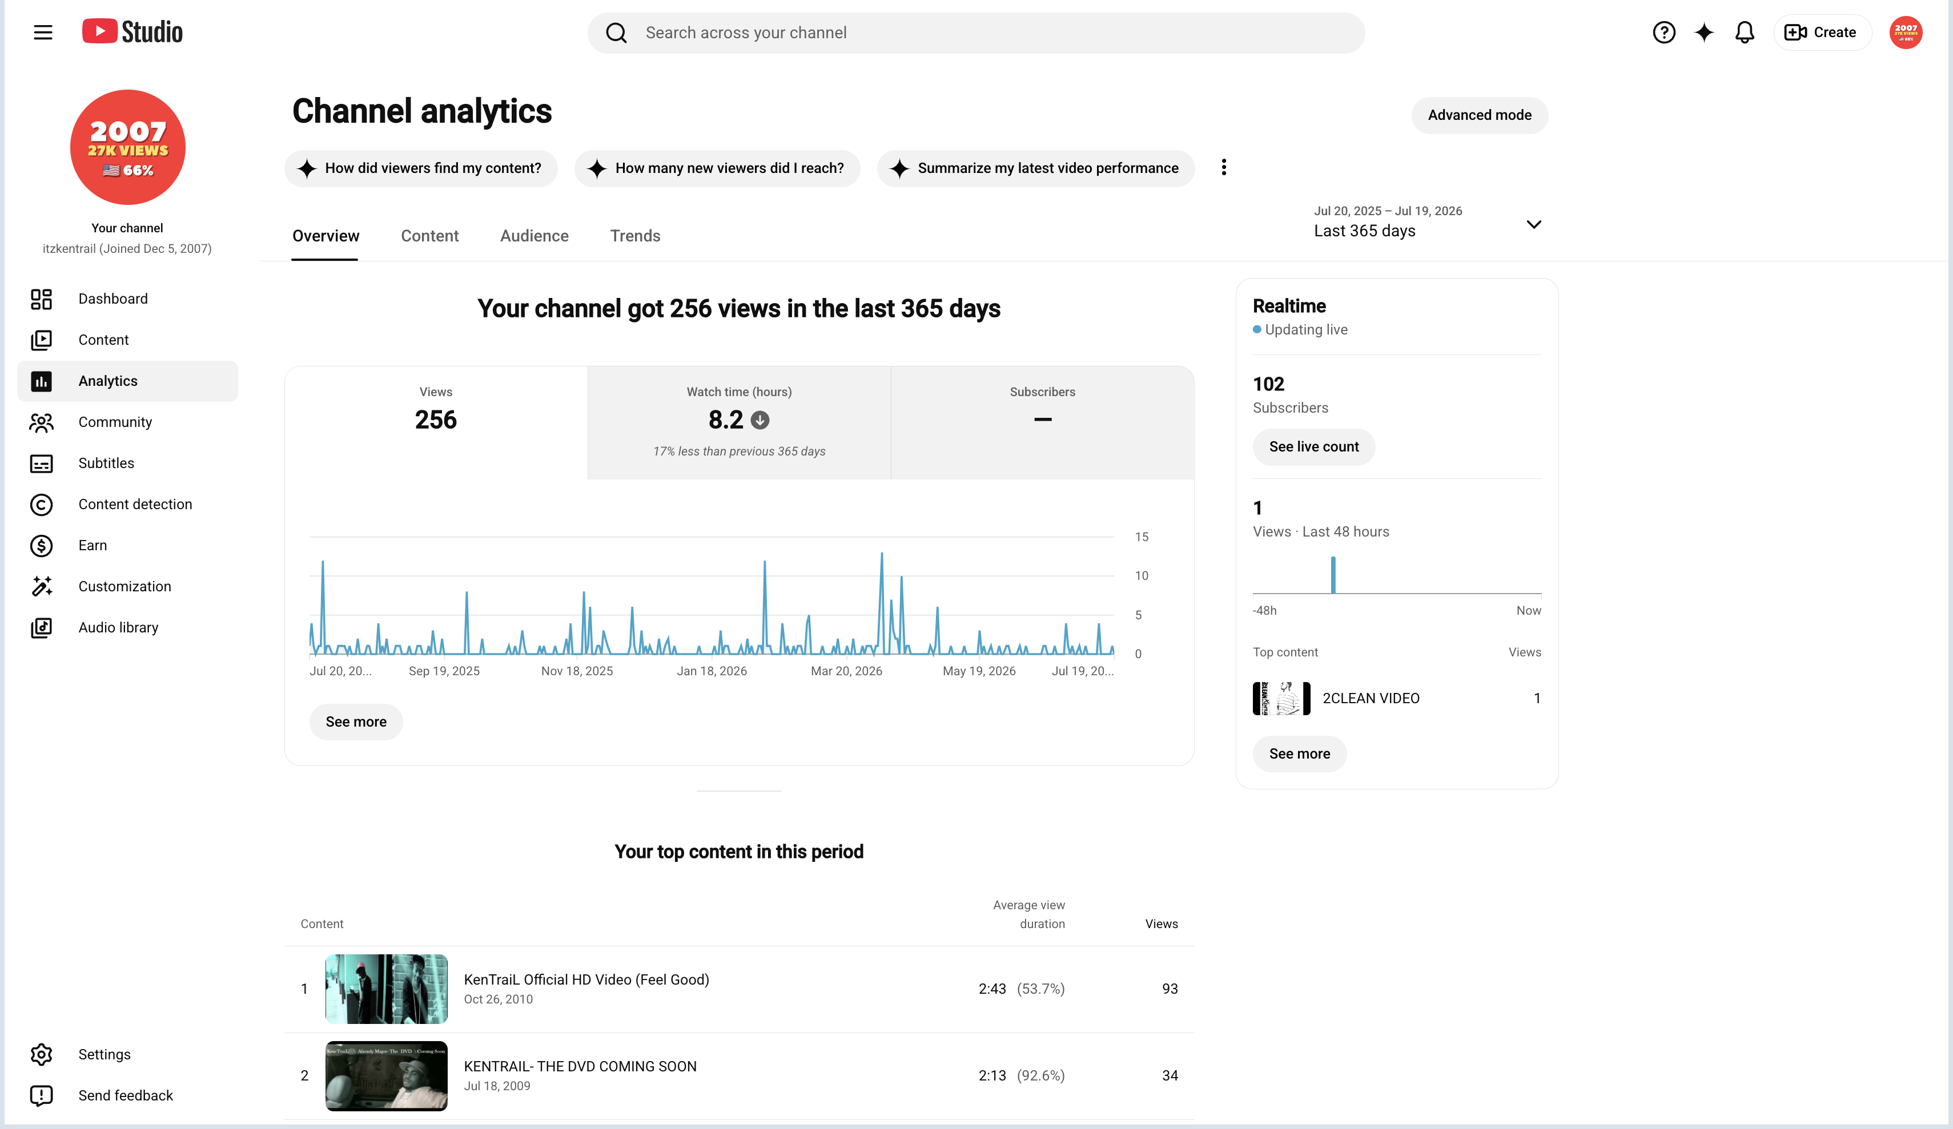Click 'KENTRAIL- THE DVD COMING SOON' title
The width and height of the screenshot is (1953, 1129).
580,1066
